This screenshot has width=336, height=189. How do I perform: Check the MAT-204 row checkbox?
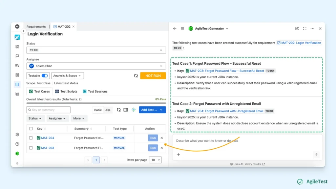[31, 138]
